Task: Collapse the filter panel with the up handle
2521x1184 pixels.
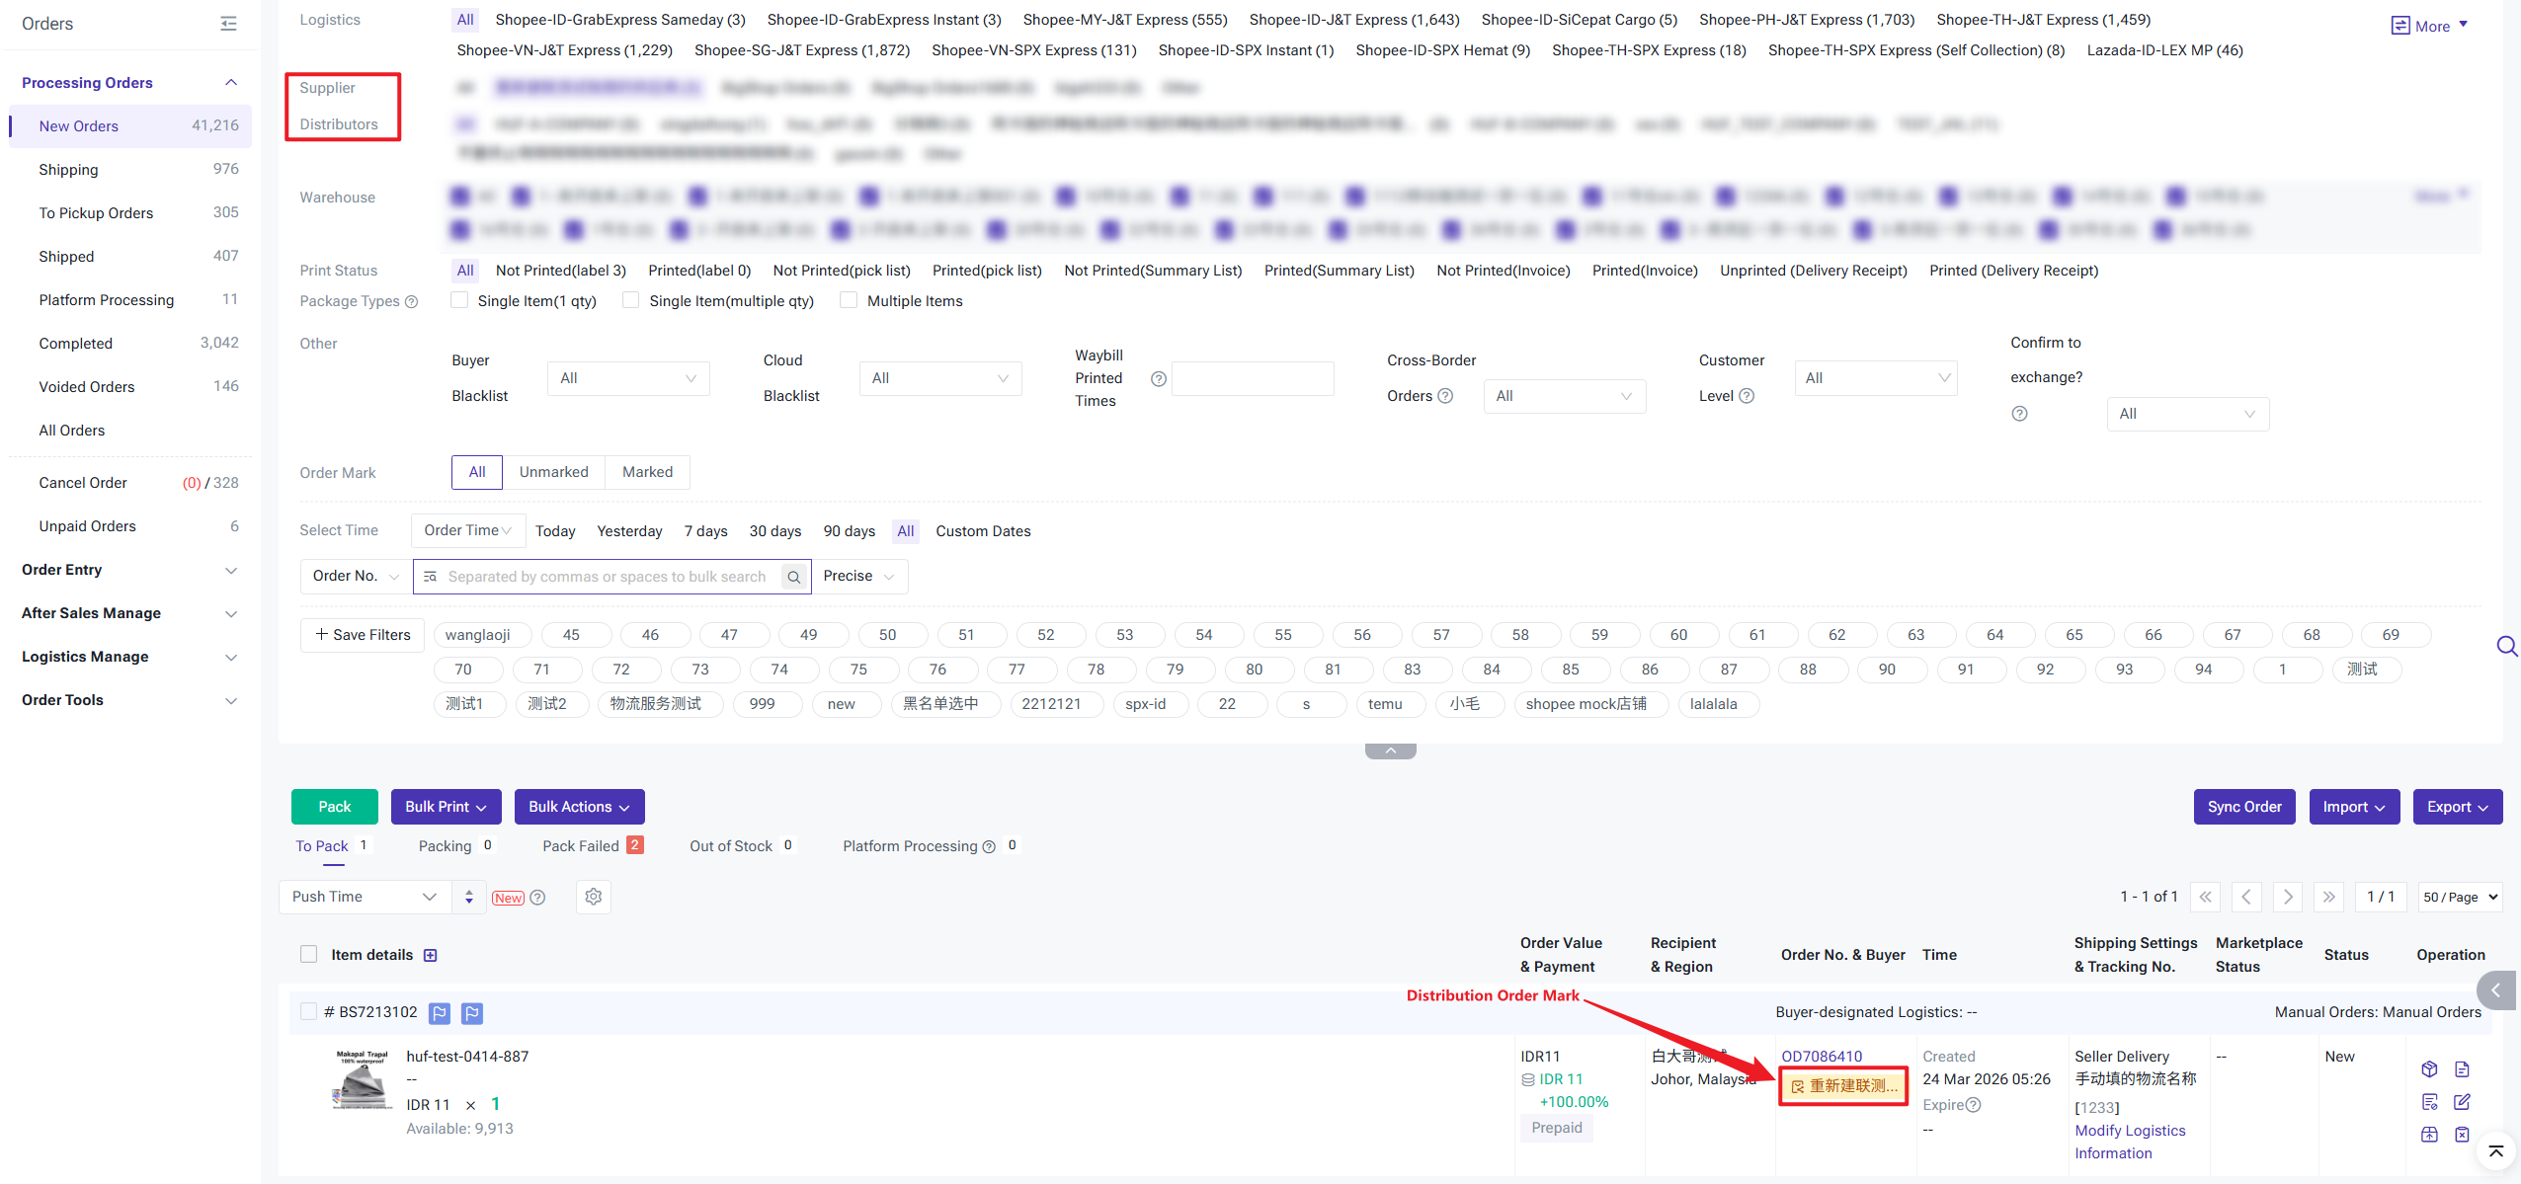Action: (x=1390, y=751)
